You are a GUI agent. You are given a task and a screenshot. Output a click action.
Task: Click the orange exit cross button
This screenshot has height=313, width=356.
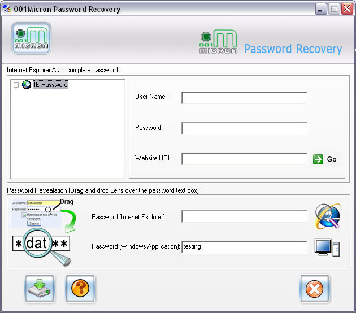[314, 289]
